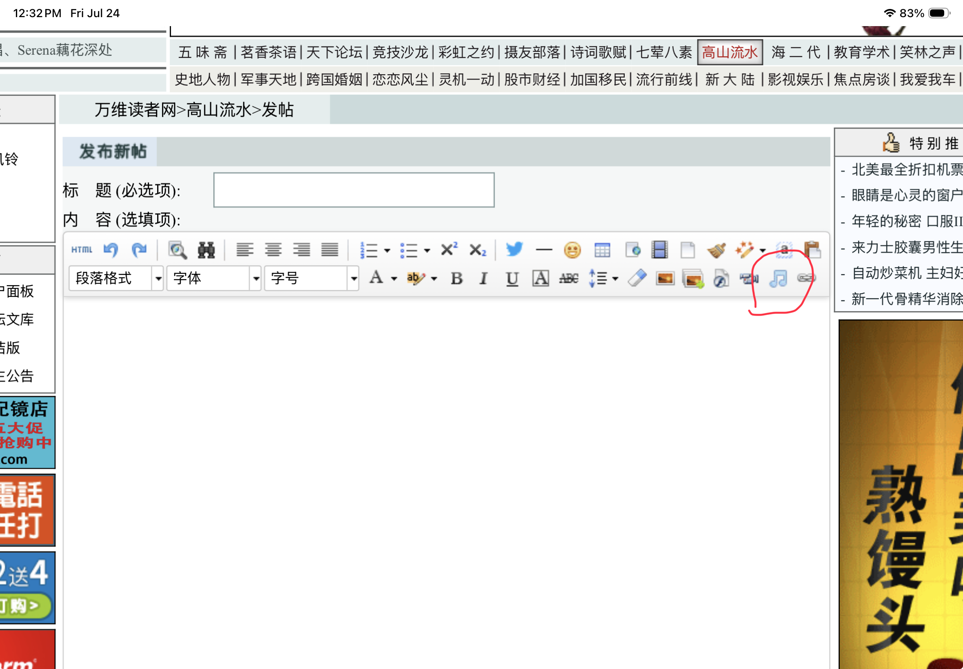Click the binoculars find icon

tap(206, 250)
